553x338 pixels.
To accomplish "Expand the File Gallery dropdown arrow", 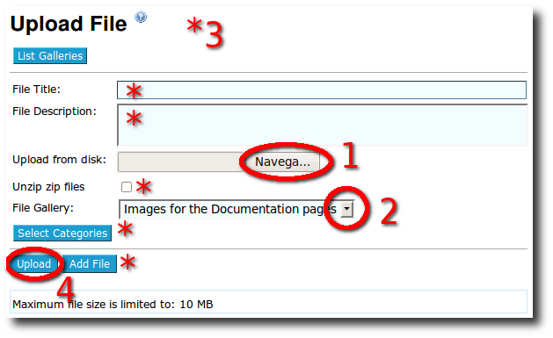I will click(347, 209).
